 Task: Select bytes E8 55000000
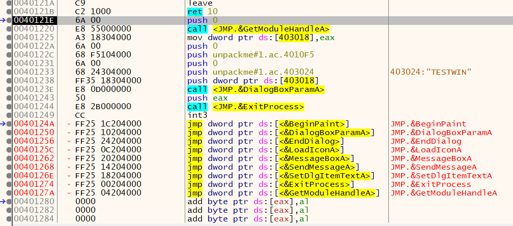click(103, 29)
